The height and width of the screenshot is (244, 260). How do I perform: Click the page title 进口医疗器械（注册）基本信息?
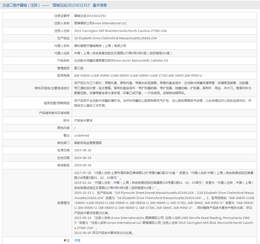56,5
